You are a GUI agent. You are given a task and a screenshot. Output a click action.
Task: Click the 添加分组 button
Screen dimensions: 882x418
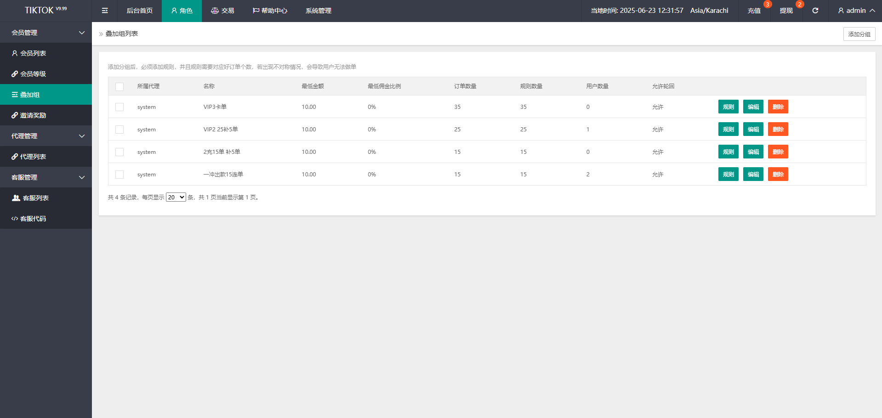859,34
